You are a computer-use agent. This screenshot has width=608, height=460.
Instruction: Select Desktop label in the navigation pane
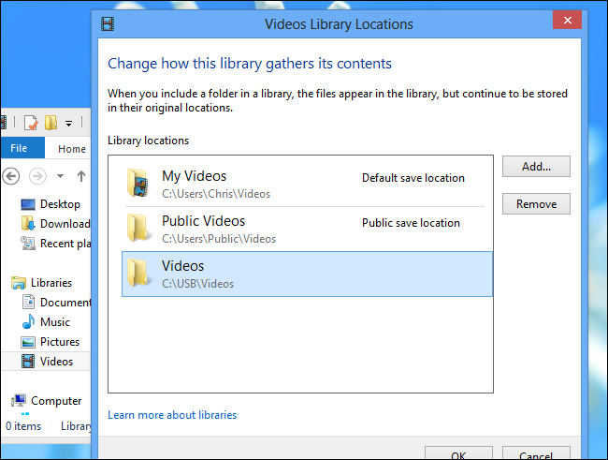tap(61, 204)
